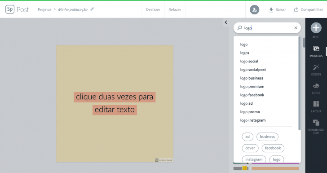
Task: Click the download arrow icon beside Baixar
Action: click(271, 9)
